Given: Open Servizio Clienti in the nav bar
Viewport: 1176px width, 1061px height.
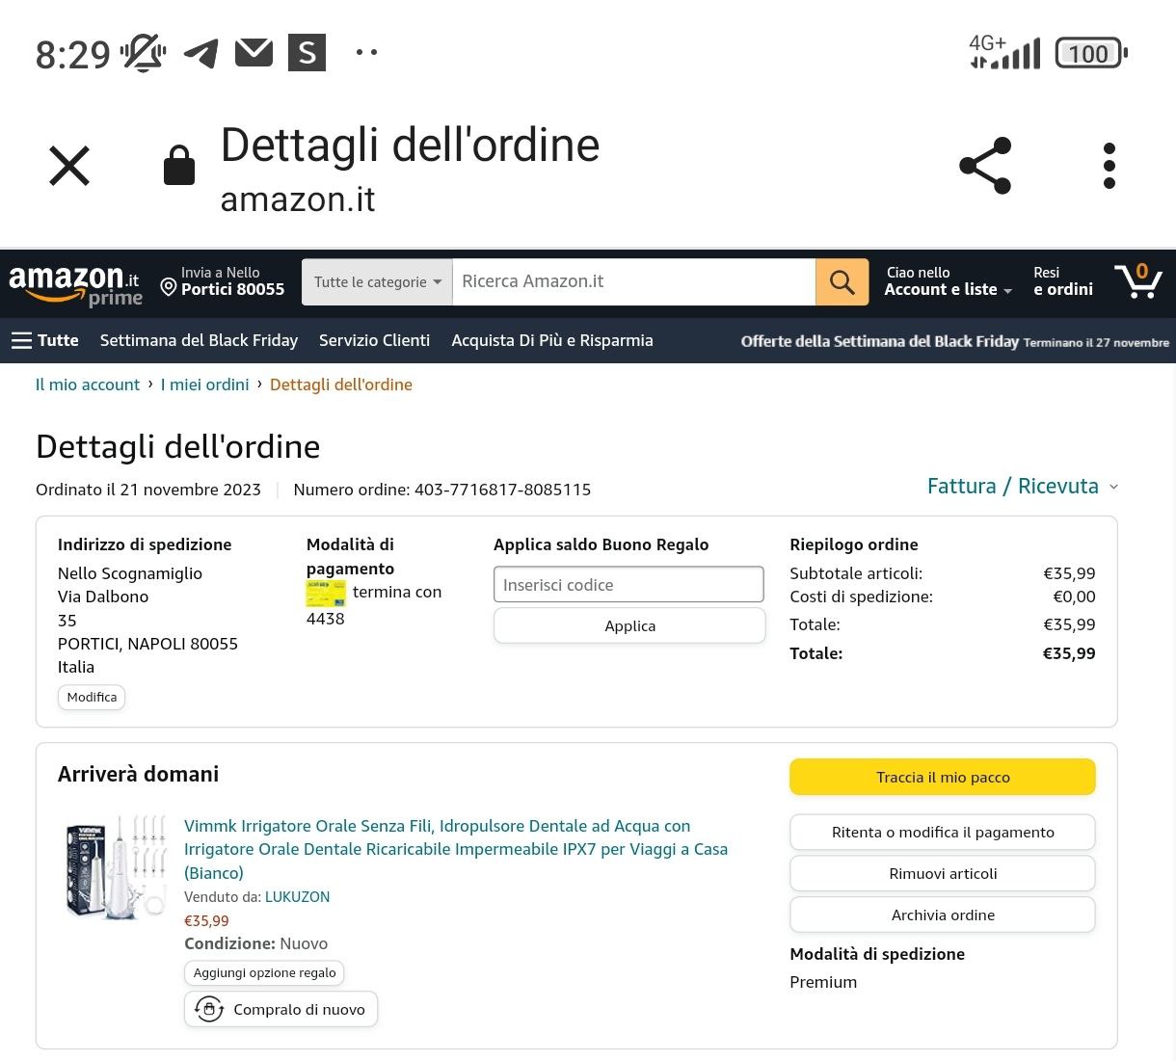Looking at the screenshot, I should click(x=374, y=340).
